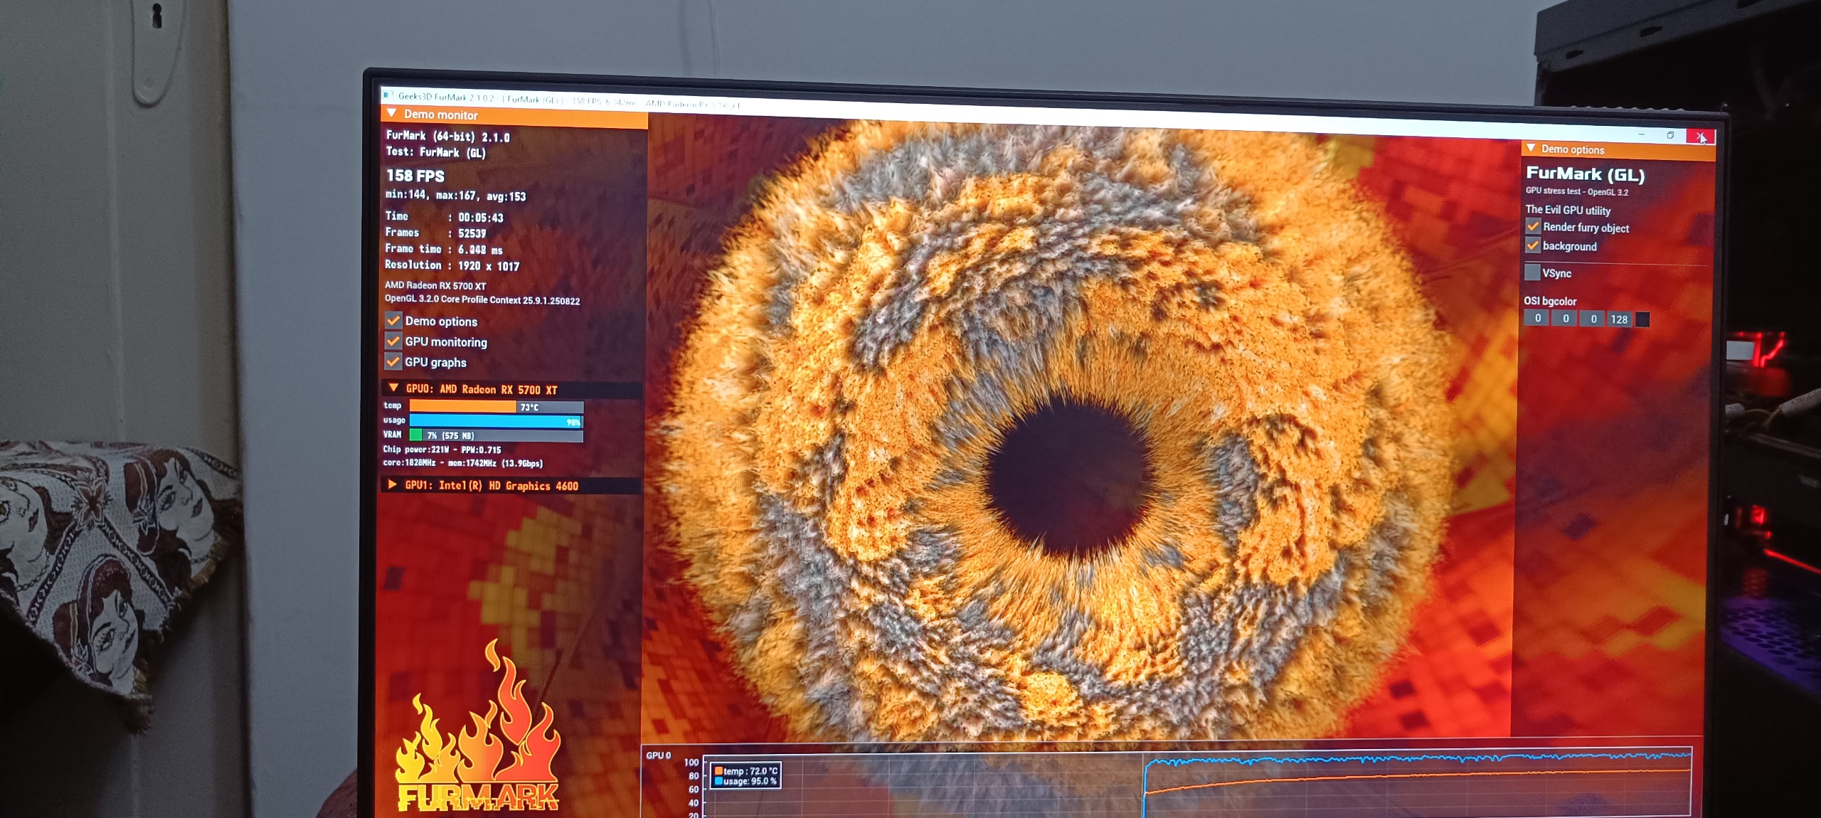Click the FurMark app icon in title bar
The height and width of the screenshot is (818, 1821).
coord(388,95)
